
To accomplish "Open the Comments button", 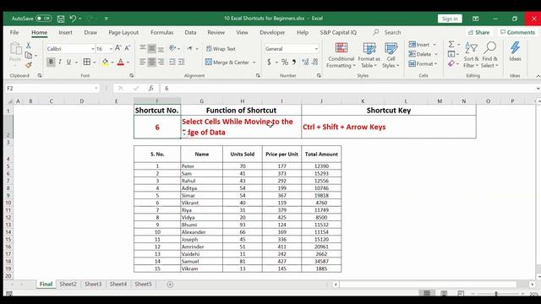I will click(x=517, y=32).
